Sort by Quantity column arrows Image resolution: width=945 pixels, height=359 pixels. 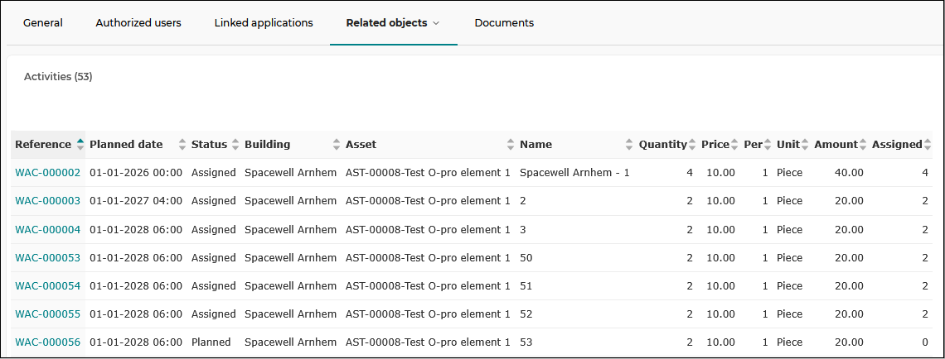692,144
